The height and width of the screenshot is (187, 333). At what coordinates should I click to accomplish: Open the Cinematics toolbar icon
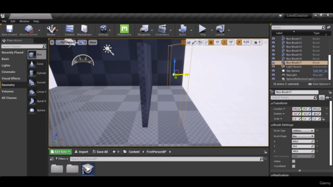pos(162,30)
